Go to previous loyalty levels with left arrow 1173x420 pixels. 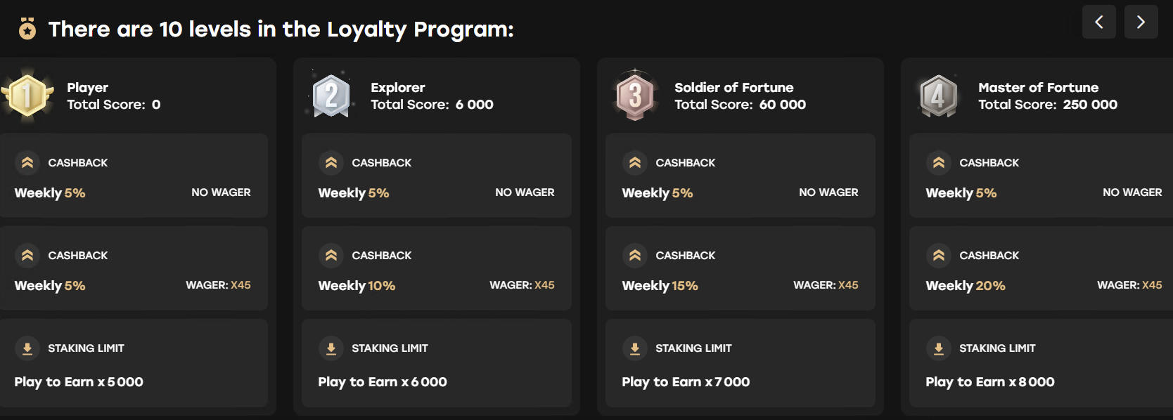[1098, 22]
